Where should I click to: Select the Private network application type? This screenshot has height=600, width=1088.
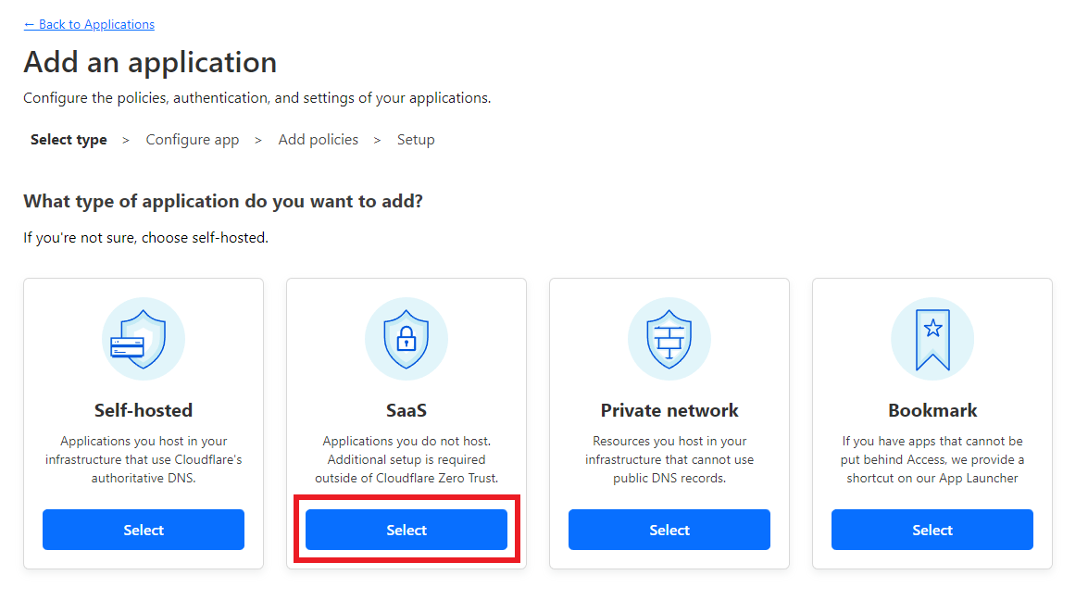669,530
